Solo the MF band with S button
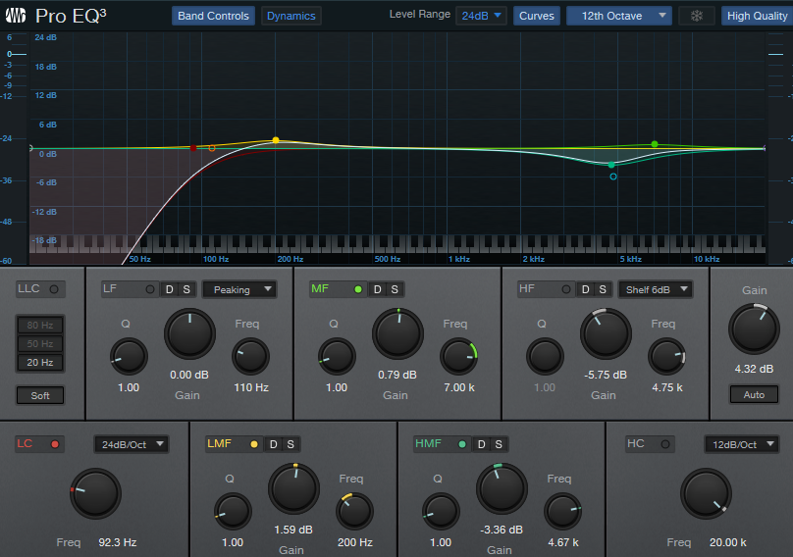This screenshot has height=557, width=793. coord(394,289)
